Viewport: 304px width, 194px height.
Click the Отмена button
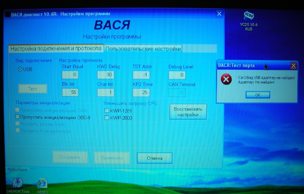coord(155,158)
